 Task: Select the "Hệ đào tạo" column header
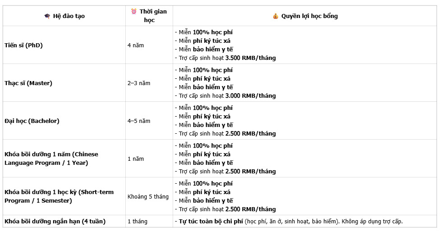69,16
